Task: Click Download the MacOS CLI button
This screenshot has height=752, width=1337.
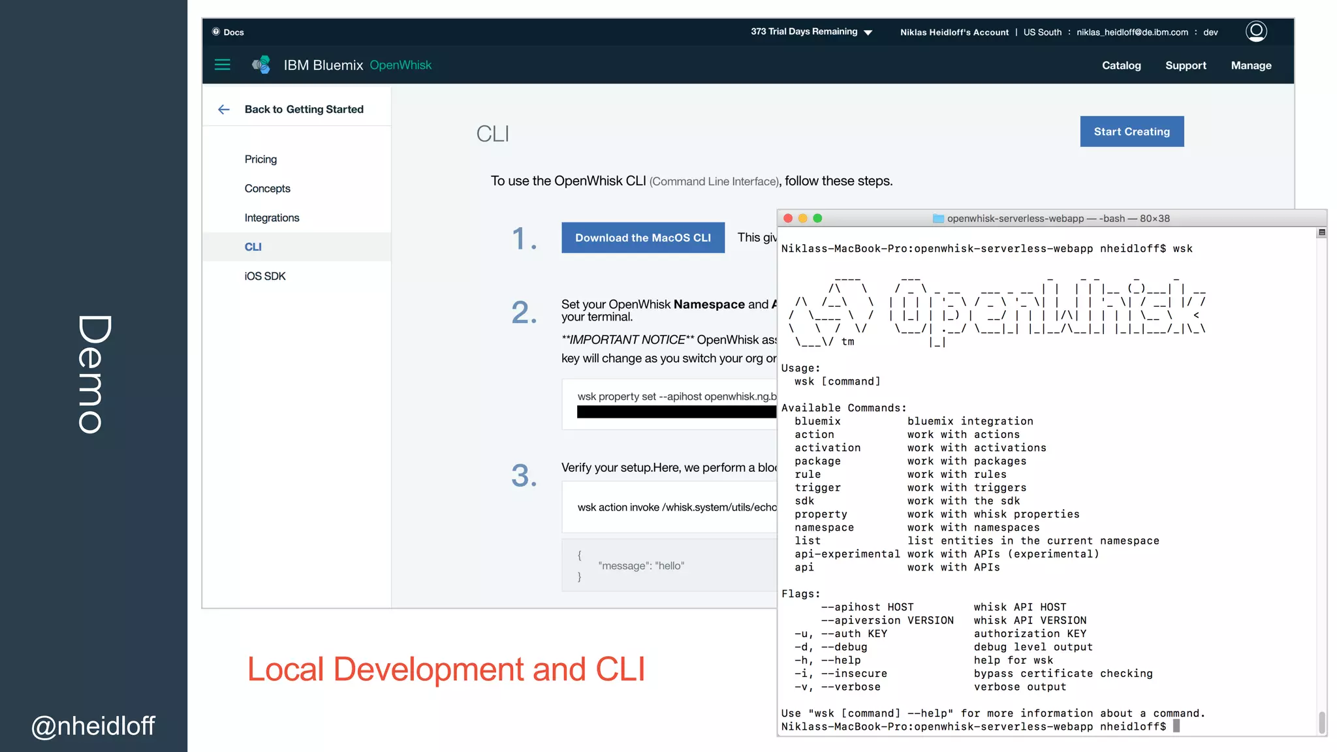Action: (642, 238)
